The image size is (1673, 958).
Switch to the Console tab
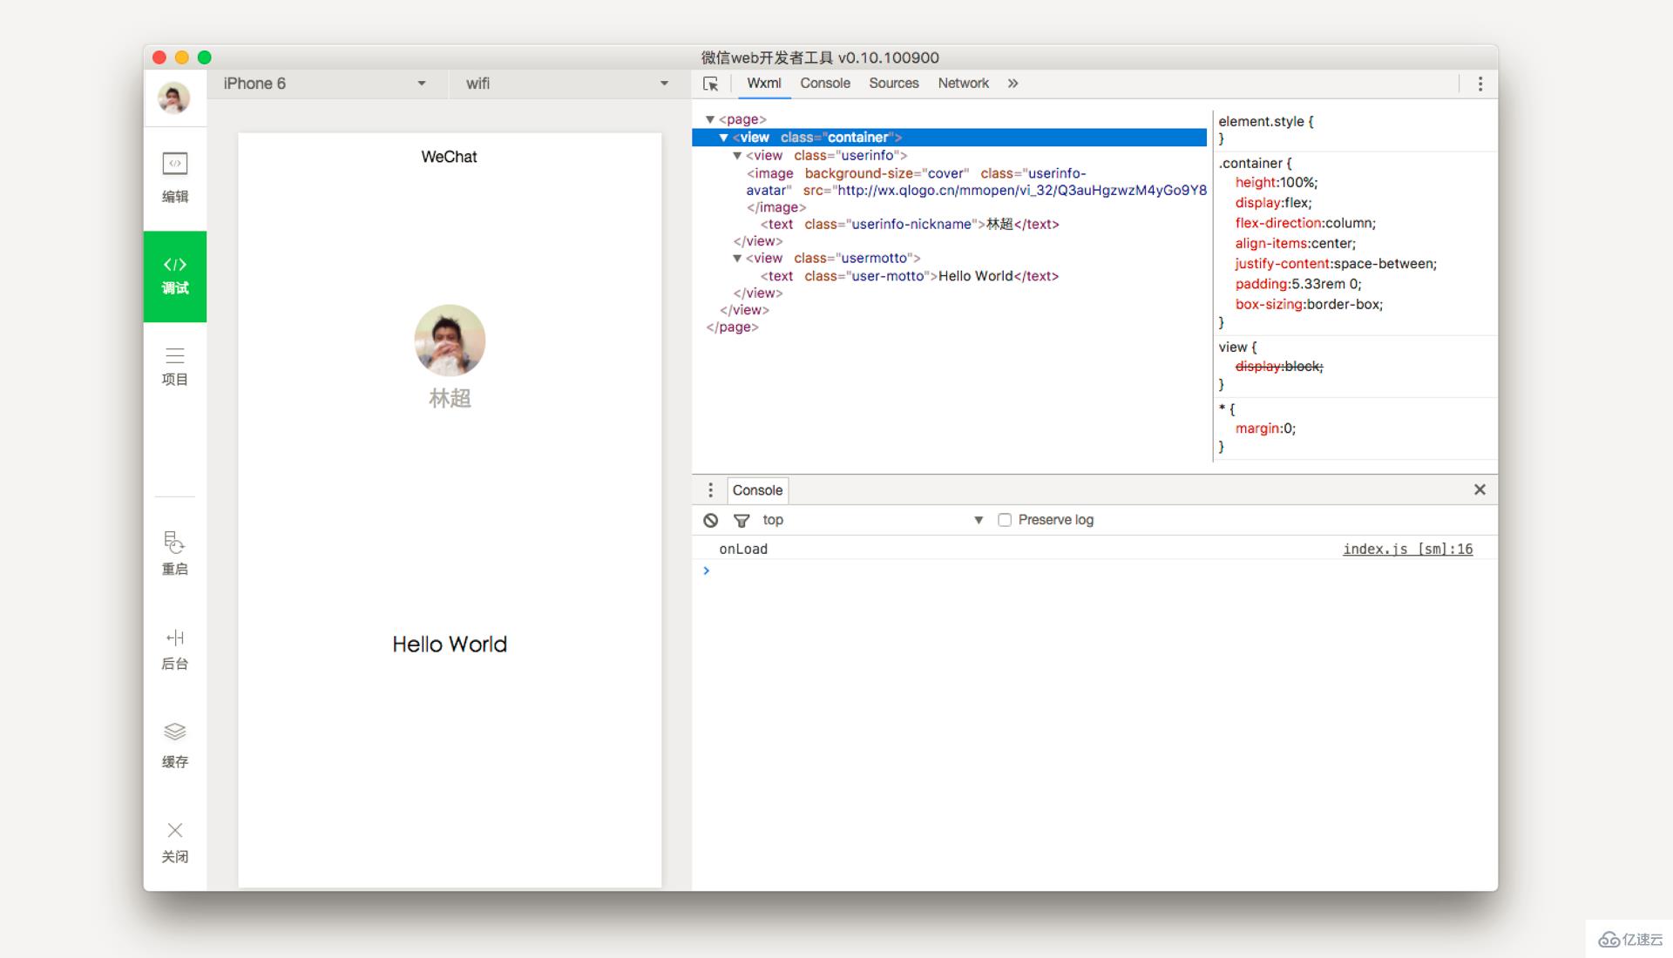click(x=825, y=83)
